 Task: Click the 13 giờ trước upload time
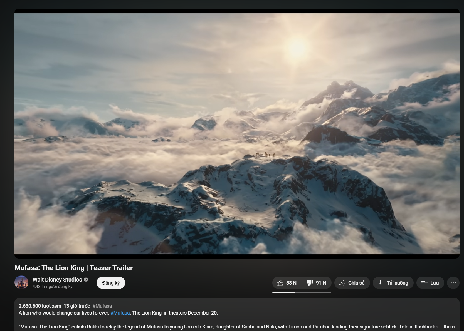pos(77,306)
